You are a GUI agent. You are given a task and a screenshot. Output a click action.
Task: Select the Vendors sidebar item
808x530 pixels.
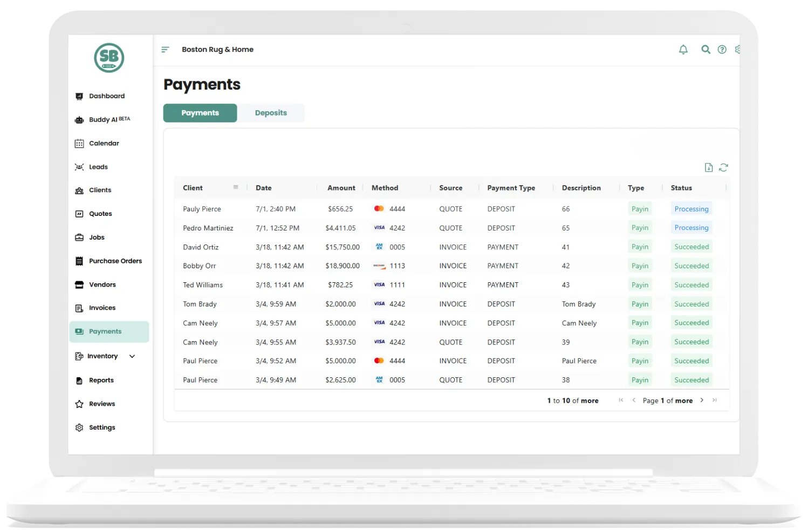(x=102, y=284)
